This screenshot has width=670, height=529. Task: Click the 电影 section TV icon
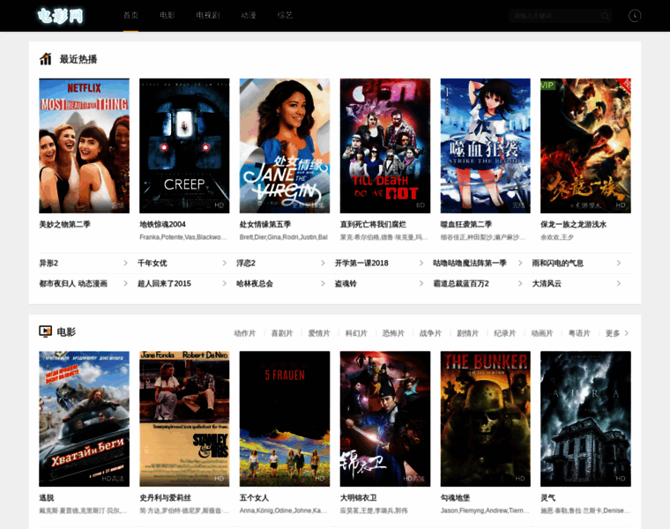(46, 332)
